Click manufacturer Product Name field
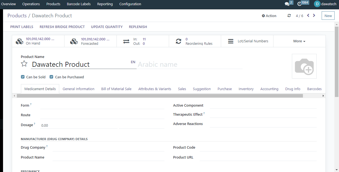This screenshot has height=172, width=339. 109,157
